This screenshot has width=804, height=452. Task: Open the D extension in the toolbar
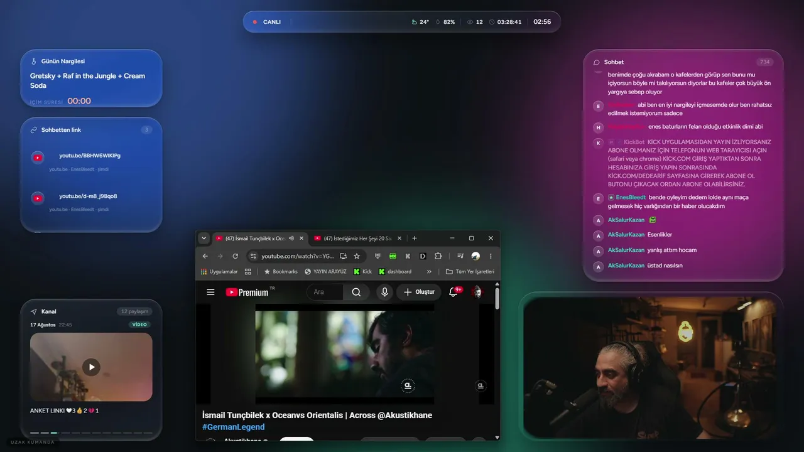pos(423,256)
